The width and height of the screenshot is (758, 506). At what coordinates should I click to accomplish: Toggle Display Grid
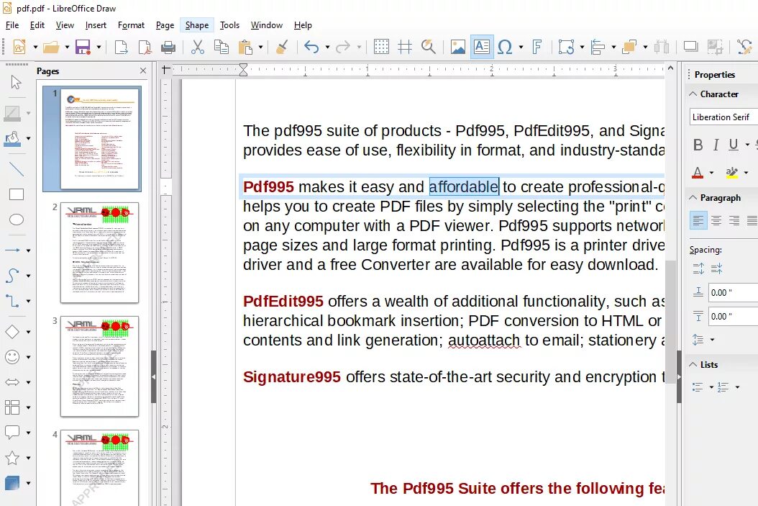pos(381,47)
